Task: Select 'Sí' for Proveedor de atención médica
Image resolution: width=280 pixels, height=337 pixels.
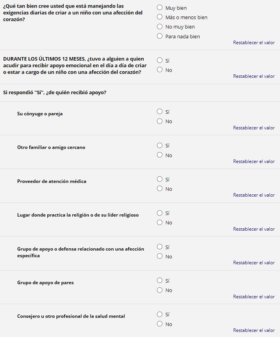Action: click(x=159, y=179)
